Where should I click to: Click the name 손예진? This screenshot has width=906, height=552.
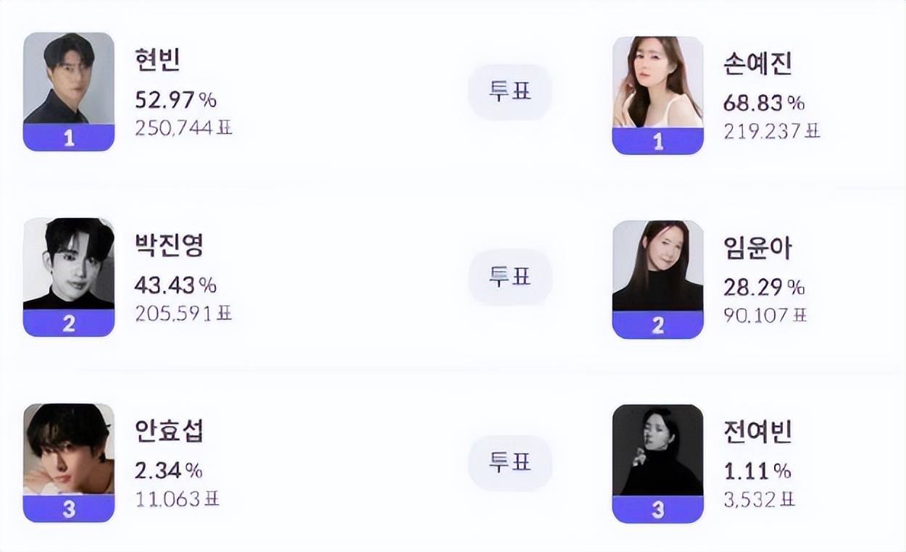(x=757, y=63)
